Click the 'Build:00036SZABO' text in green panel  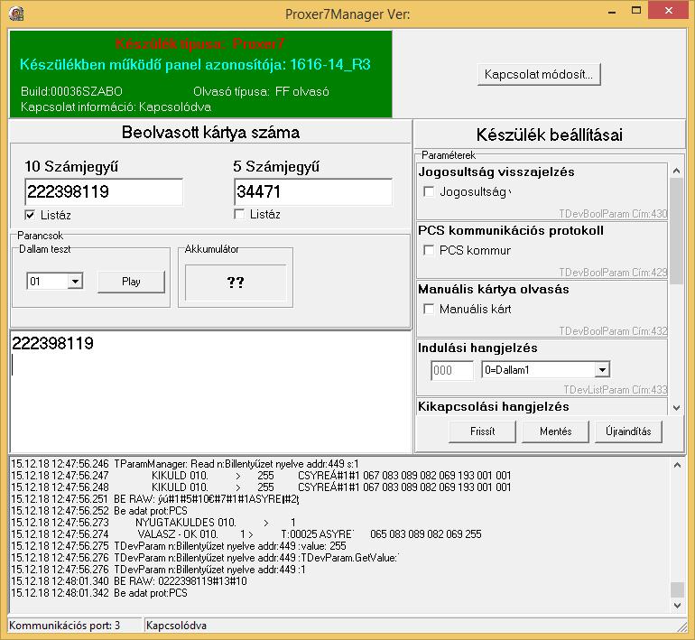coord(71,92)
